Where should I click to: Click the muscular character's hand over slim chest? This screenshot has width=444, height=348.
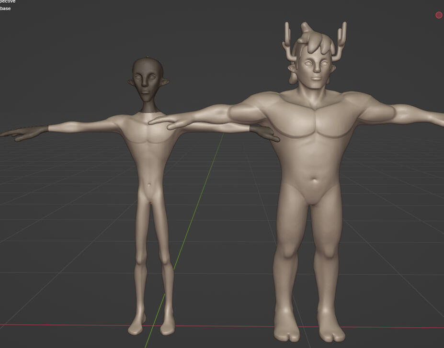[163, 121]
